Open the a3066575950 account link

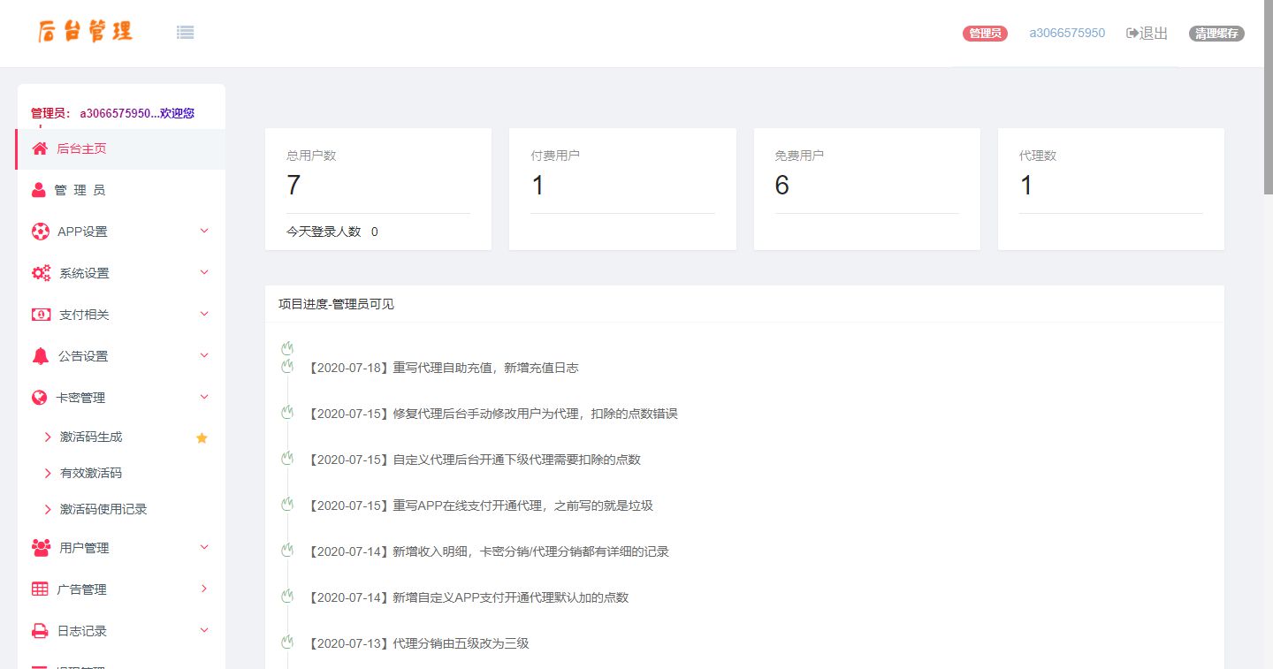pyautogui.click(x=1066, y=33)
